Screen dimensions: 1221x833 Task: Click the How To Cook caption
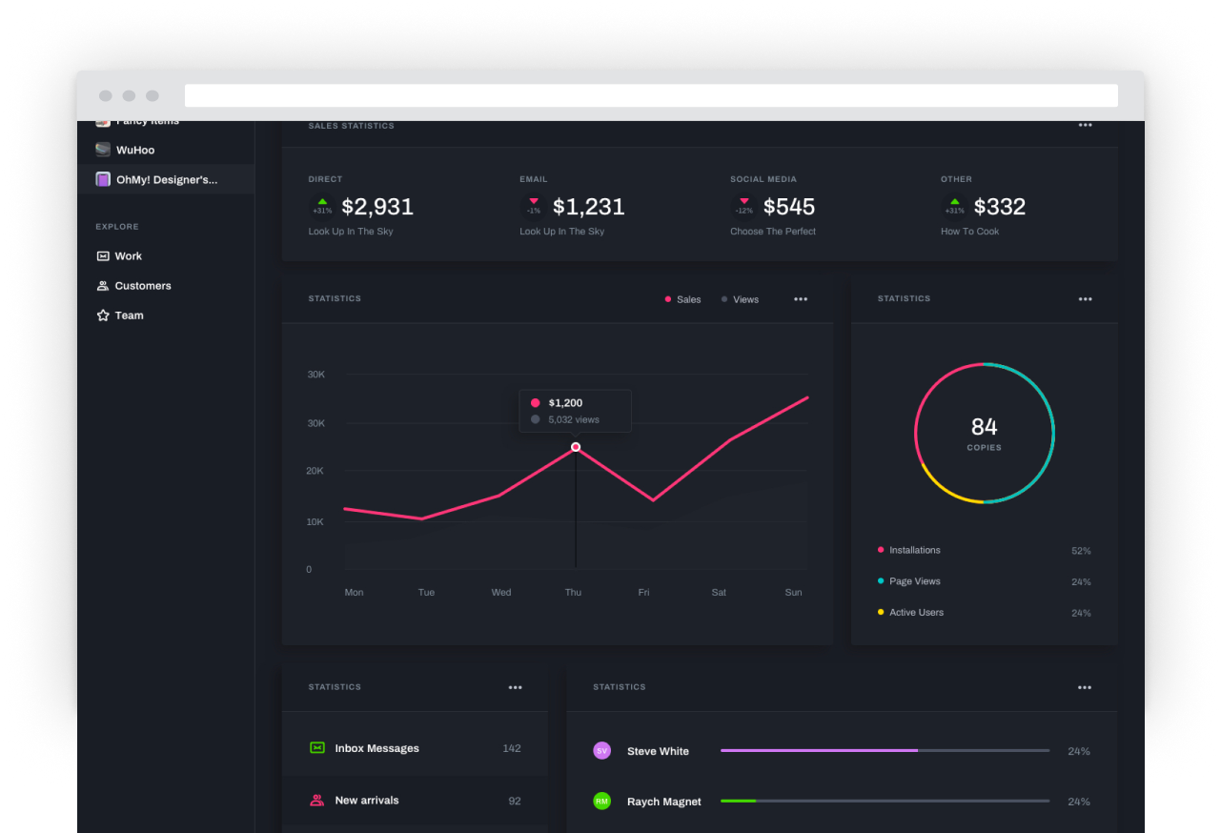(x=970, y=232)
